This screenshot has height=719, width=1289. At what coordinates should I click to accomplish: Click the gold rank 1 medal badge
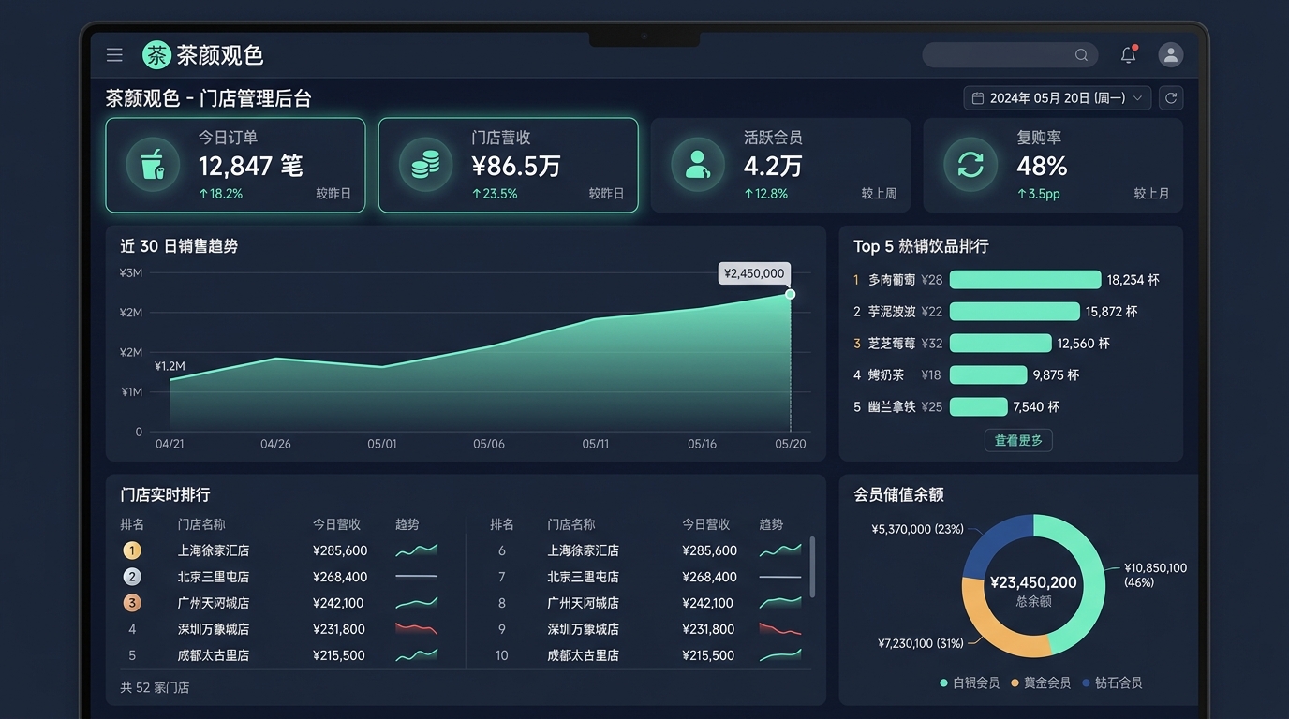(x=132, y=550)
